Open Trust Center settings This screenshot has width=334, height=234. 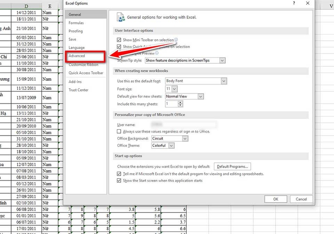(78, 90)
